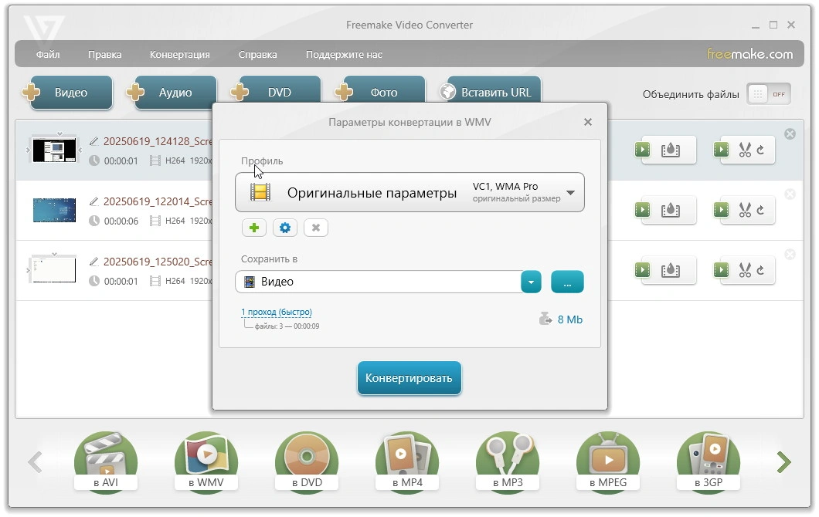The image size is (819, 517).
Task: Visit the freemake.com link
Action: coord(749,54)
